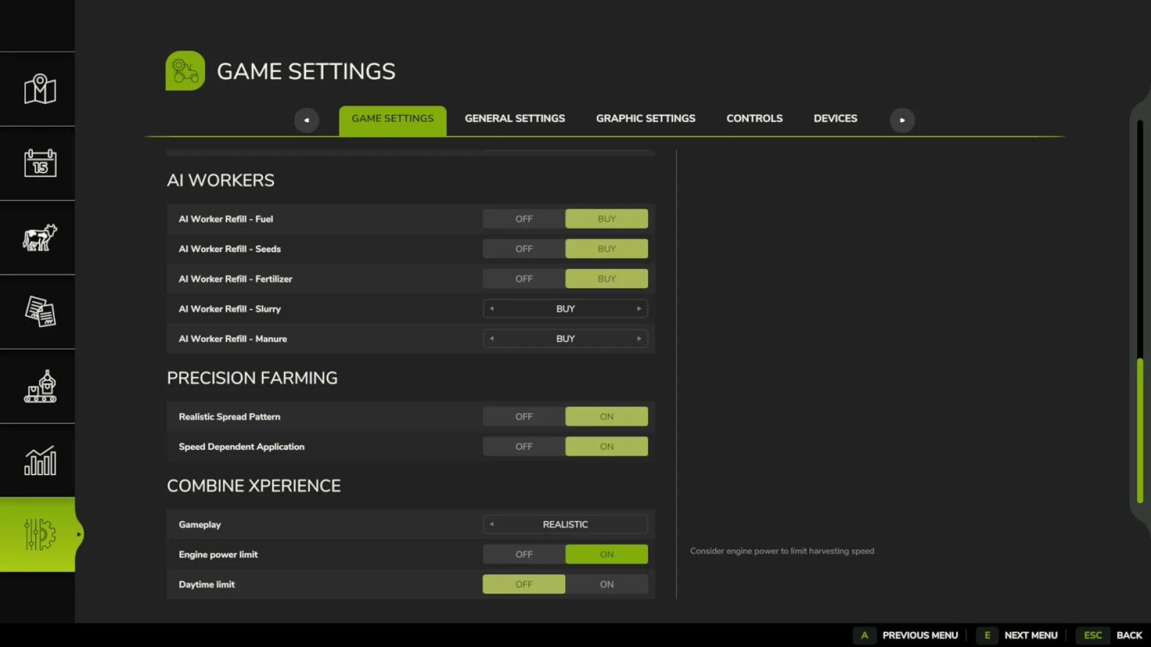Click the highlighted game settings sidebar icon

tap(38, 535)
